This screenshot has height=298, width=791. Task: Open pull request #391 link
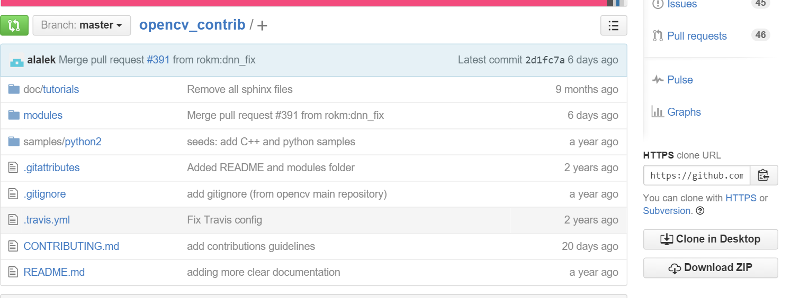[158, 60]
